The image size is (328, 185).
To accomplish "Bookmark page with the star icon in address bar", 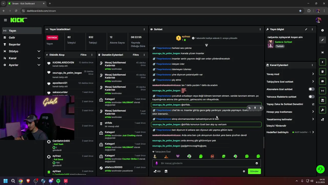I will [300, 11].
